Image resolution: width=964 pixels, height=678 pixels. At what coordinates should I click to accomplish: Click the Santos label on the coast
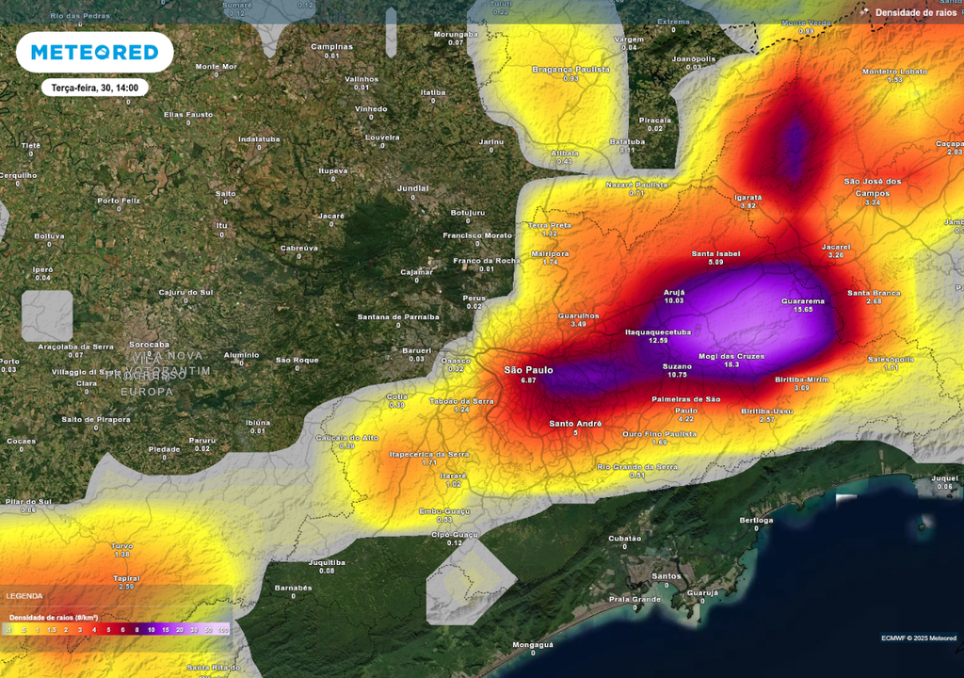666,574
